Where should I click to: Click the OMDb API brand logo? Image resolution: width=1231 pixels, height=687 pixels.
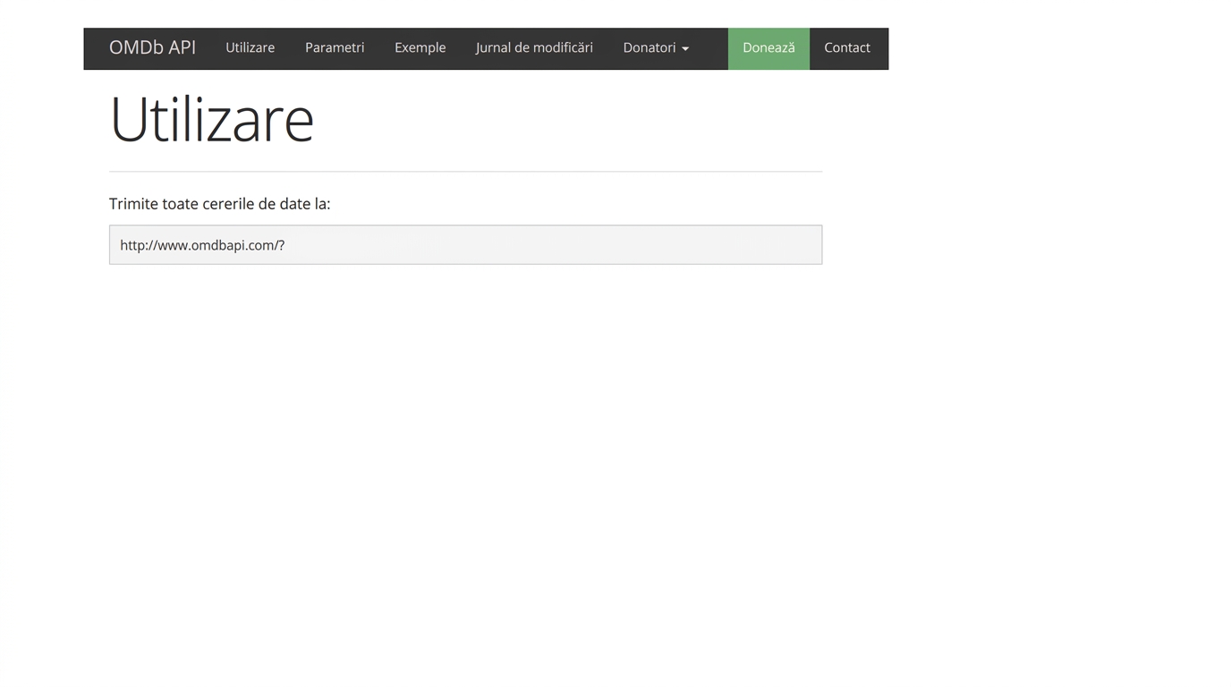click(x=152, y=48)
